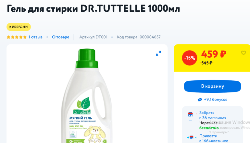The width and height of the screenshot is (250, 143).
Task: Click the 459 ₽ sale price
Action: [214, 54]
